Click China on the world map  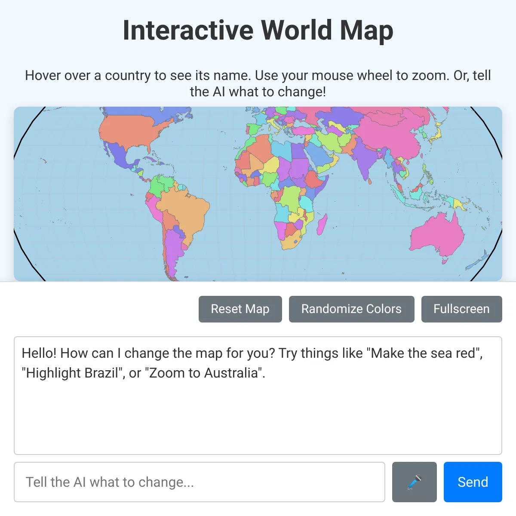click(387, 133)
